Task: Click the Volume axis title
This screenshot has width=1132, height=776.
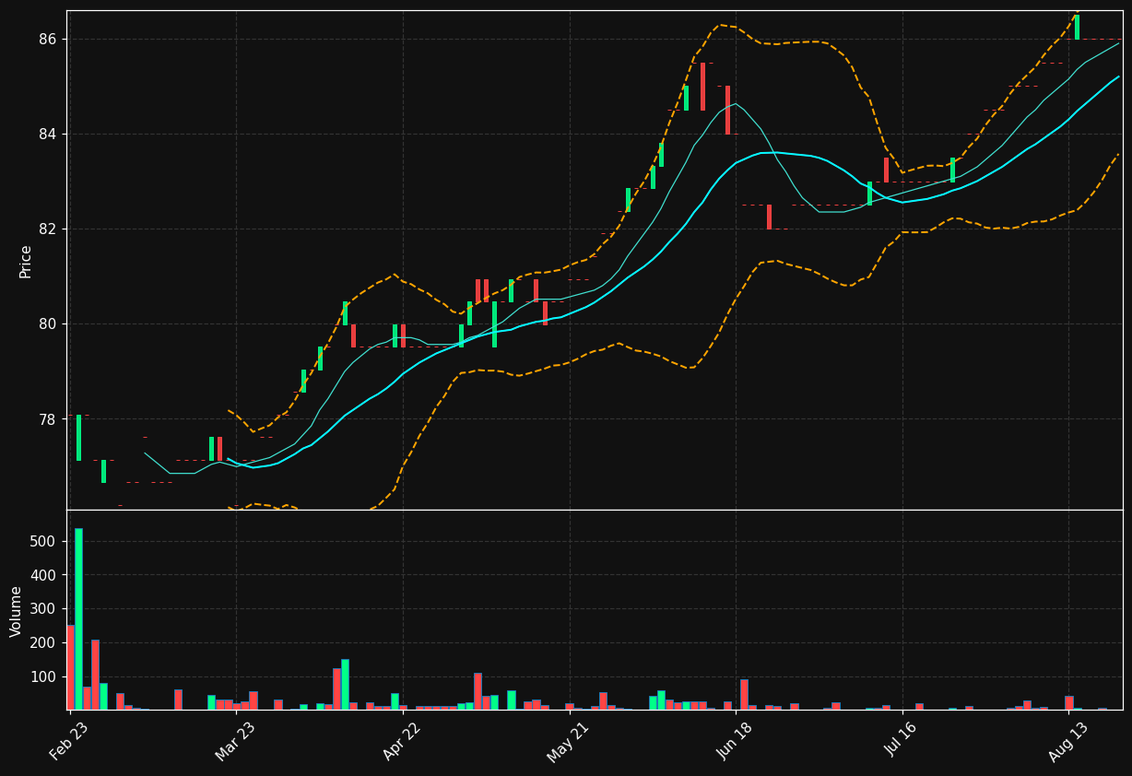Action: [x=17, y=611]
